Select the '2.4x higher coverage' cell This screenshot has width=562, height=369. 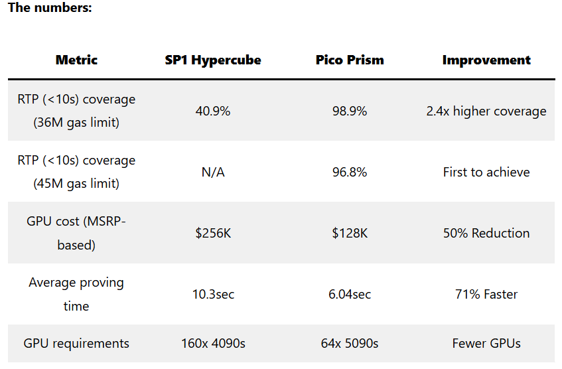click(x=486, y=111)
